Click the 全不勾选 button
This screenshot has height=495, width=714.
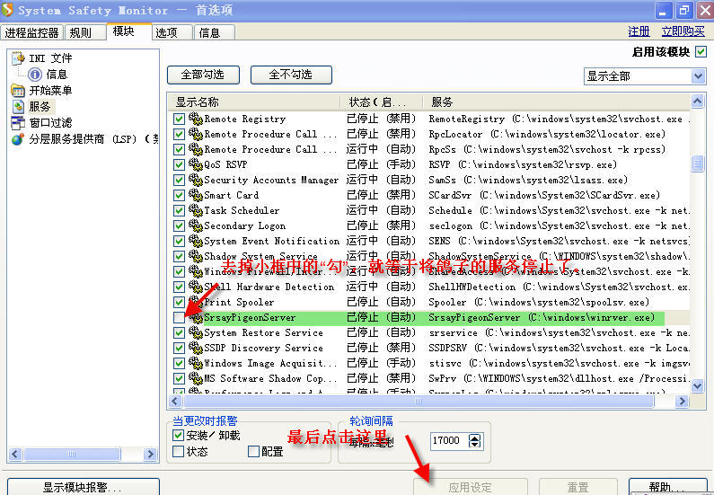click(291, 75)
